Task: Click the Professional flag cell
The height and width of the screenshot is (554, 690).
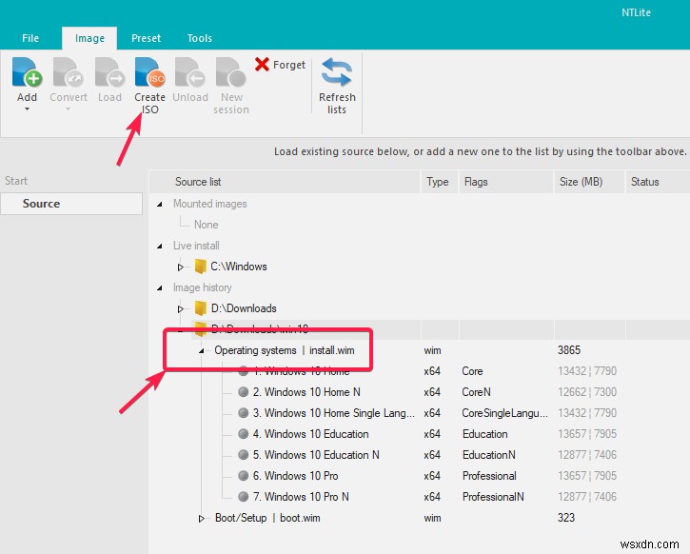Action: coord(489,476)
